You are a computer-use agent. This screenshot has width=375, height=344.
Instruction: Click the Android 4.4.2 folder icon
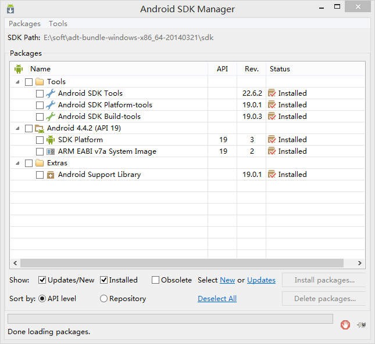(40, 128)
